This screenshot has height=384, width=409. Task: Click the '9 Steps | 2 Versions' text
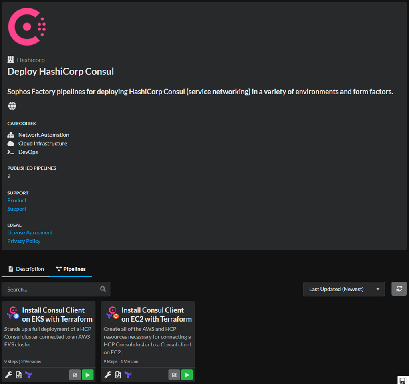tap(23, 362)
